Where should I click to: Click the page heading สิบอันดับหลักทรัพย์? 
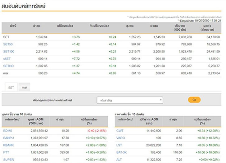coord(24,6)
